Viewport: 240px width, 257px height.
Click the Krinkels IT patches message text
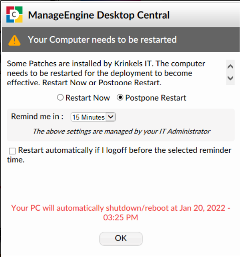(x=106, y=73)
